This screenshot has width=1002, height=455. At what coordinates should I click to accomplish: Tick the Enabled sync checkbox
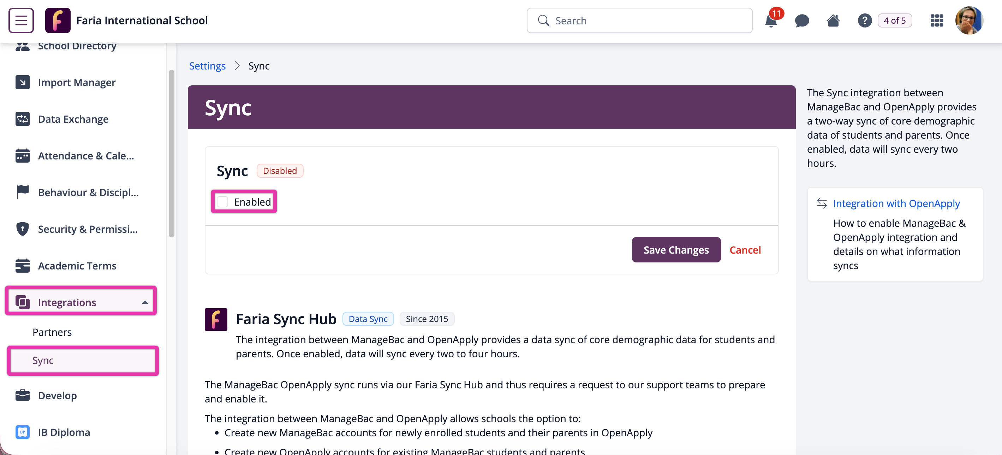(222, 202)
